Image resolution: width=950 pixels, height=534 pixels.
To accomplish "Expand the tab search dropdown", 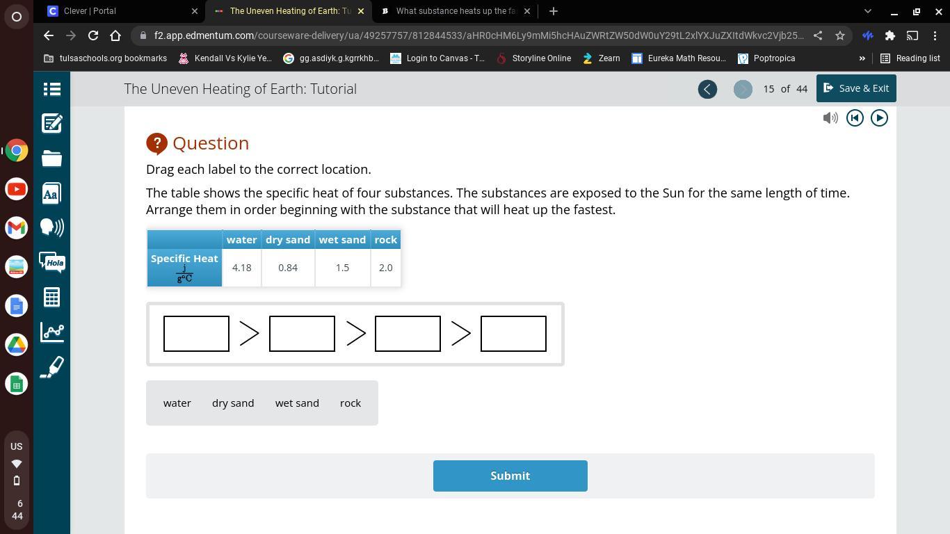I will tap(867, 11).
